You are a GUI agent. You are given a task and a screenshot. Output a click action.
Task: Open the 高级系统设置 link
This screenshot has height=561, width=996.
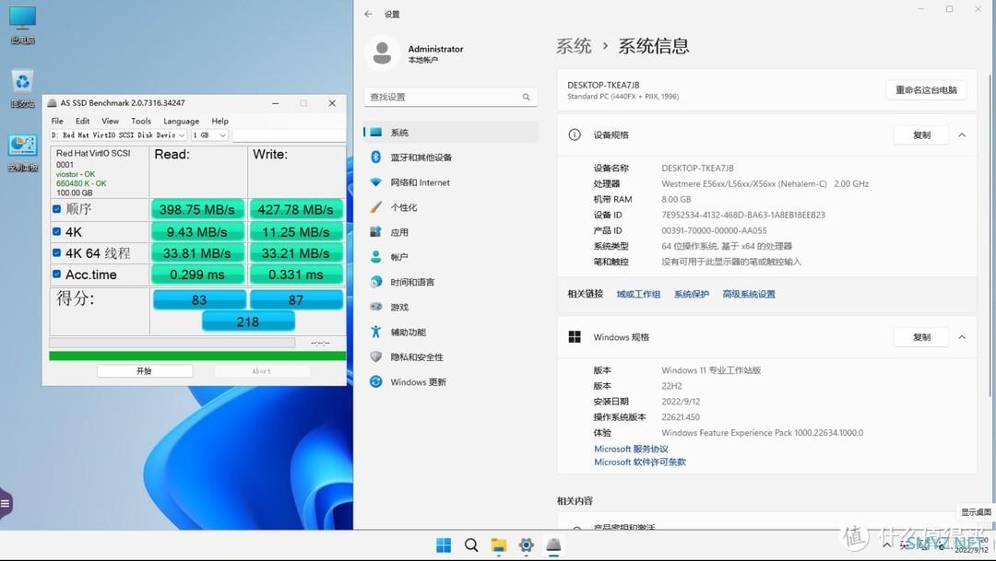749,294
